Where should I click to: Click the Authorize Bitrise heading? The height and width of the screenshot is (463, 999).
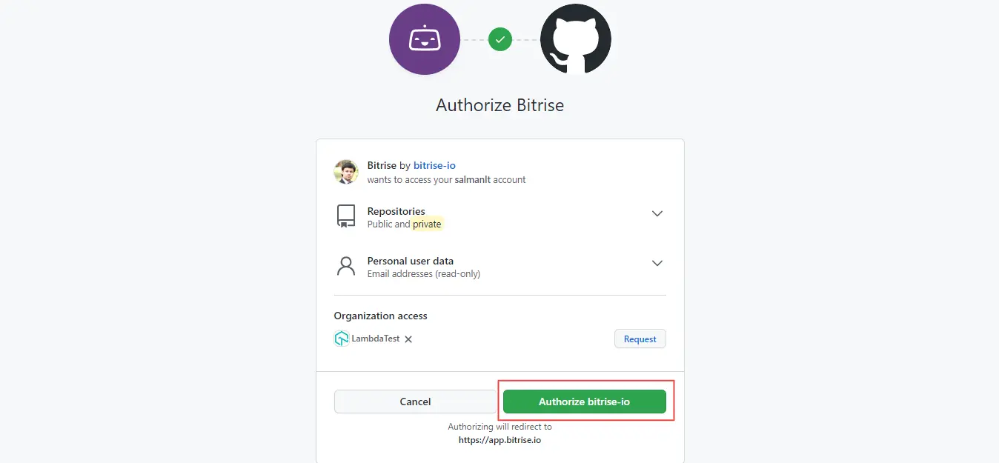tap(499, 105)
